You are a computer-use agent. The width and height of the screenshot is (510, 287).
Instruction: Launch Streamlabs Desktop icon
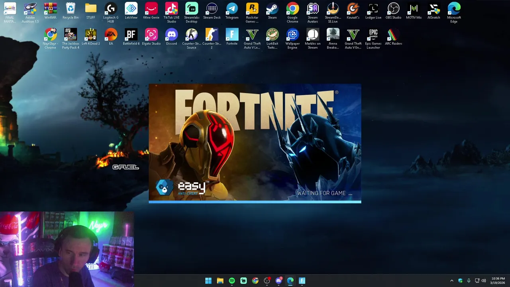click(192, 13)
